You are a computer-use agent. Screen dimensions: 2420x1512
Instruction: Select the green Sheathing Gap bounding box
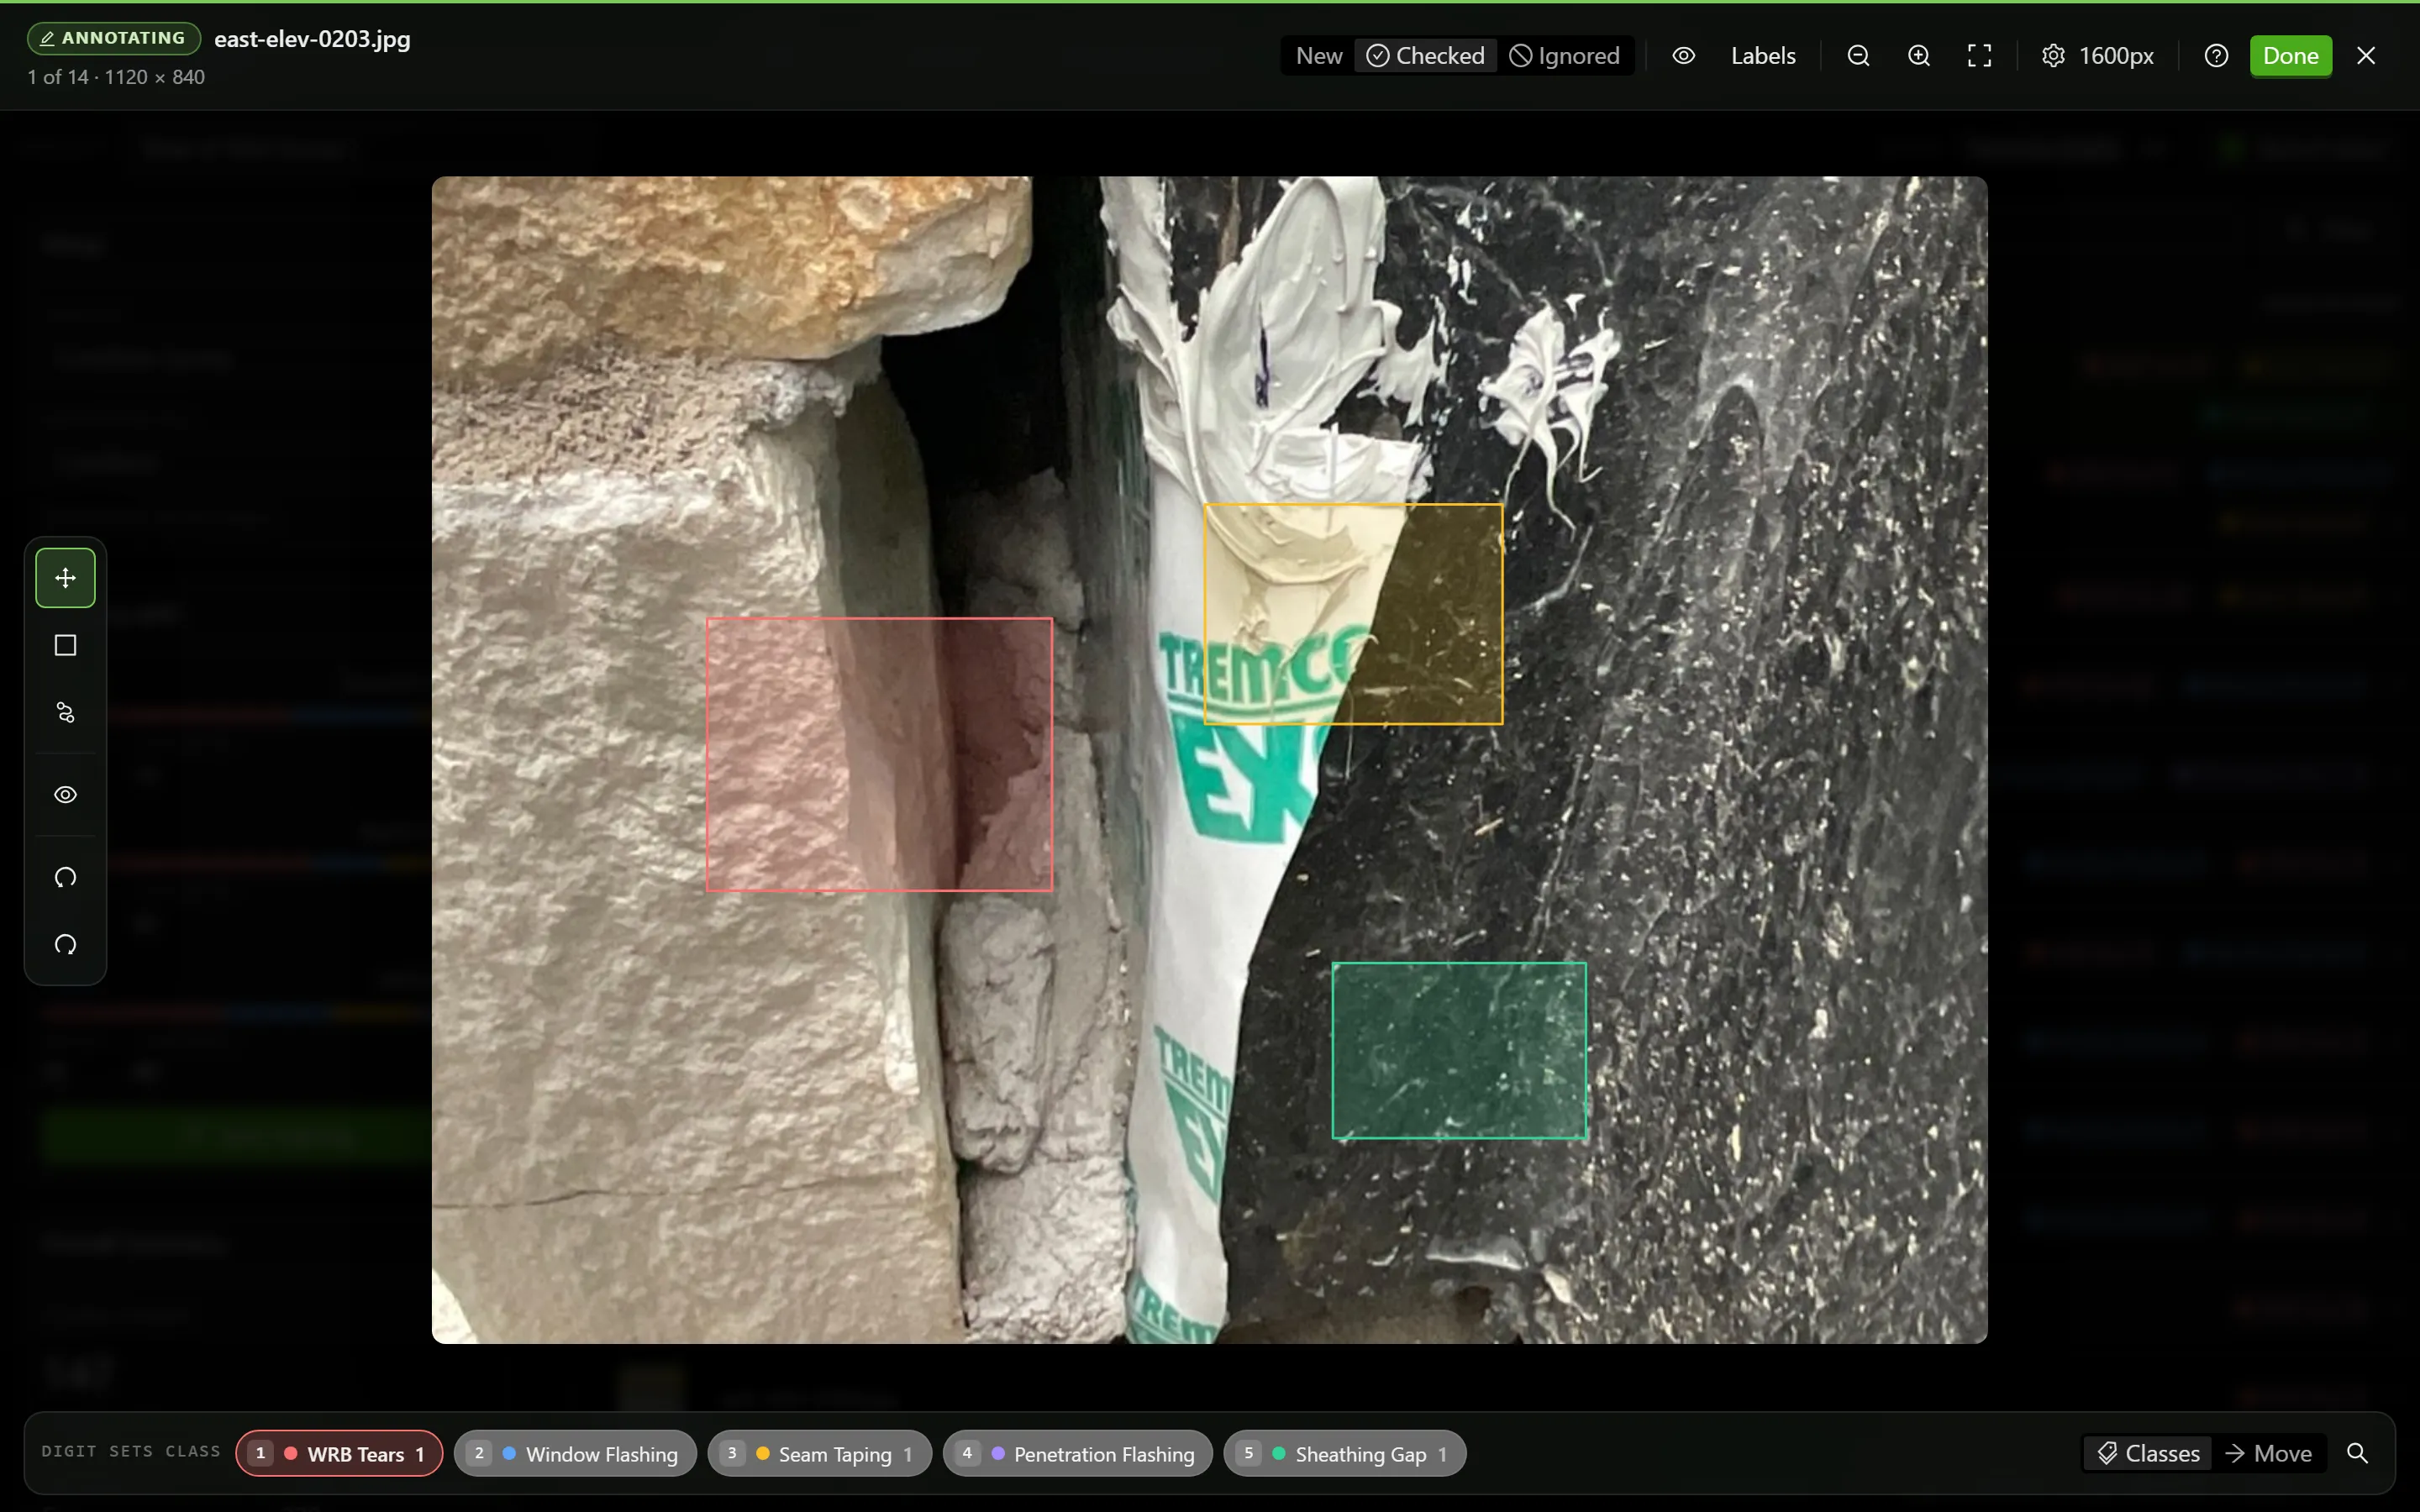point(1459,1050)
